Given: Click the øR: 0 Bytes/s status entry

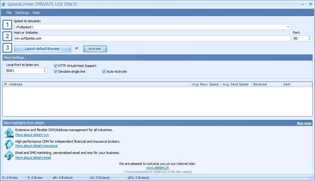Looking at the screenshot, I should pyautogui.click(x=63, y=178).
